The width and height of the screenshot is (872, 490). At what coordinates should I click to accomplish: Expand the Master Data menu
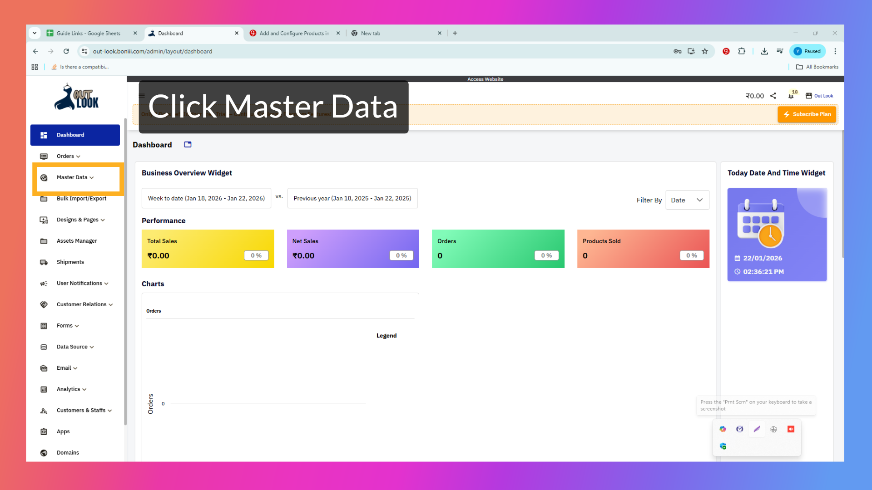pos(74,177)
